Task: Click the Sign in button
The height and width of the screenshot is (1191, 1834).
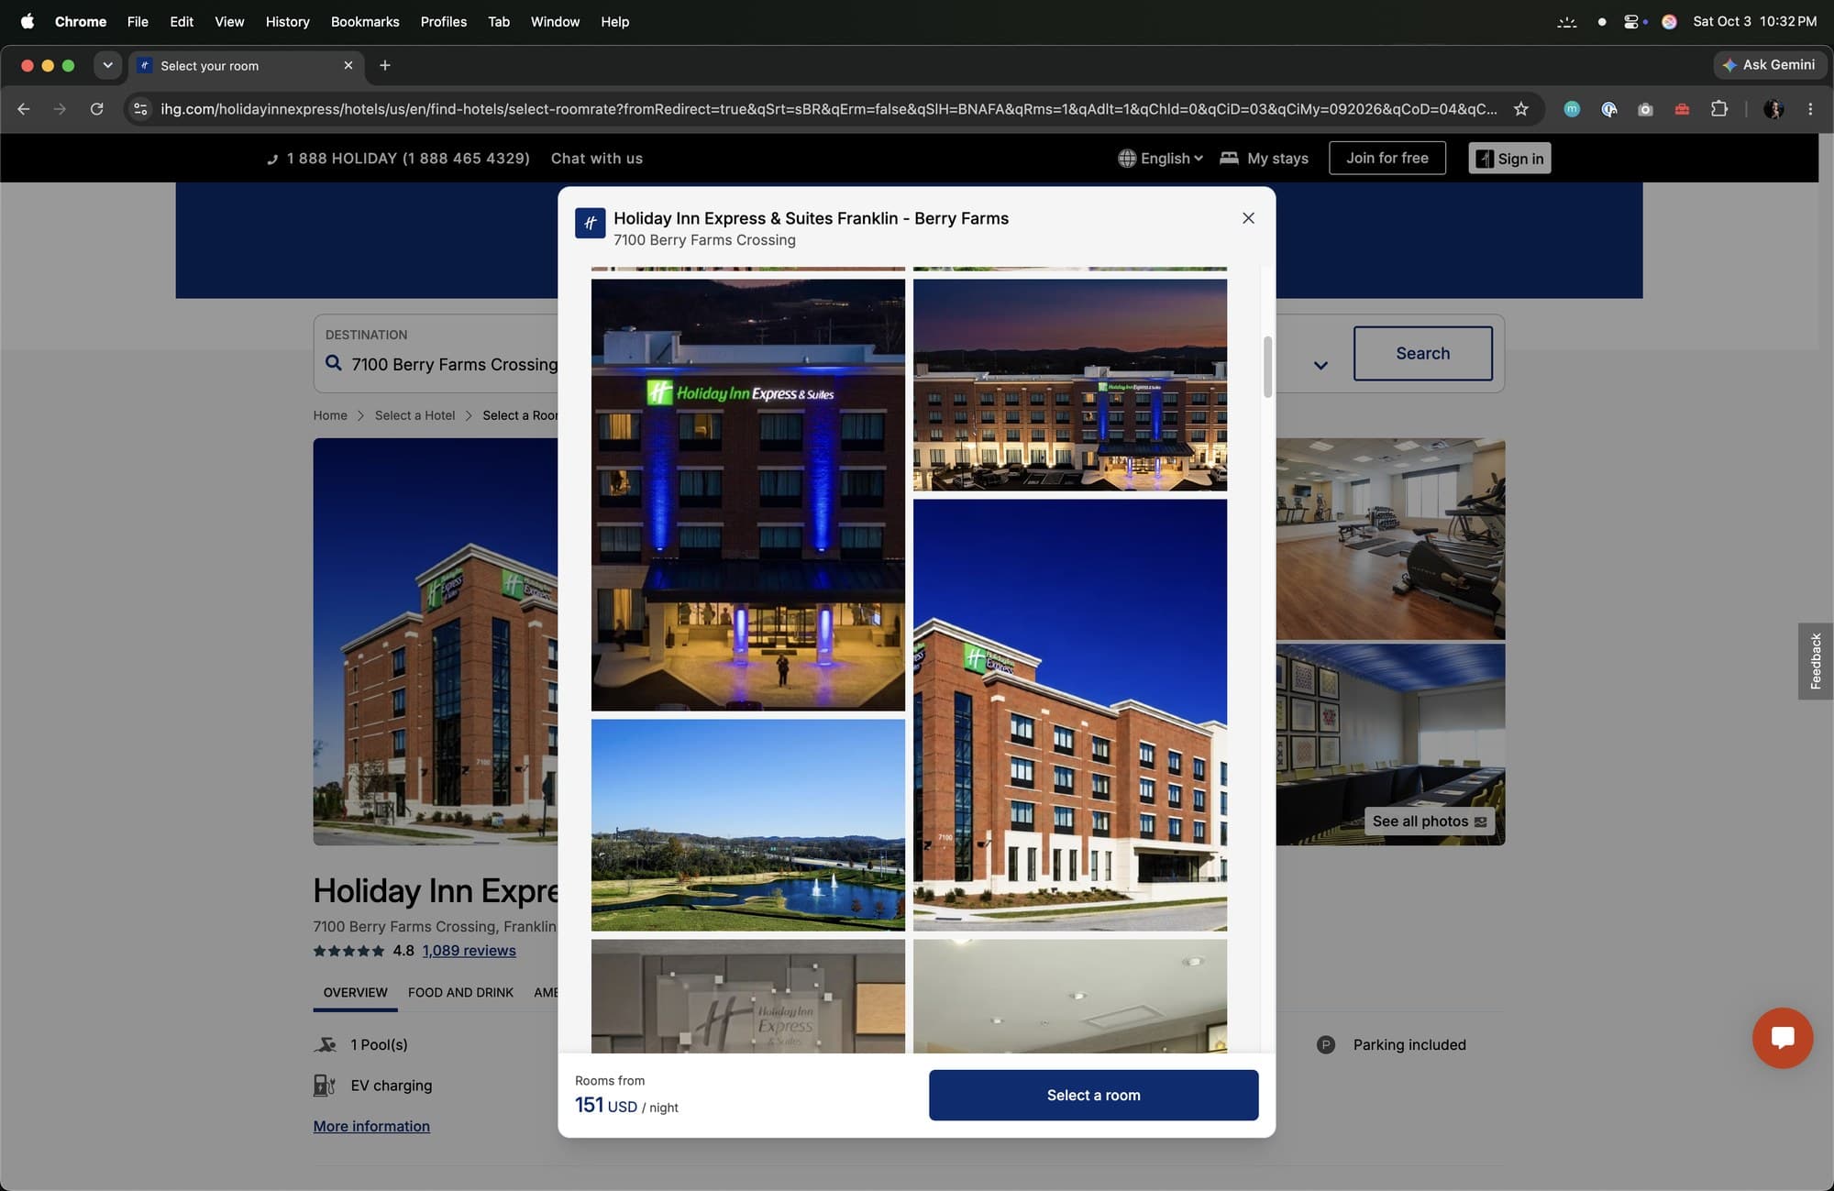Action: click(x=1509, y=159)
